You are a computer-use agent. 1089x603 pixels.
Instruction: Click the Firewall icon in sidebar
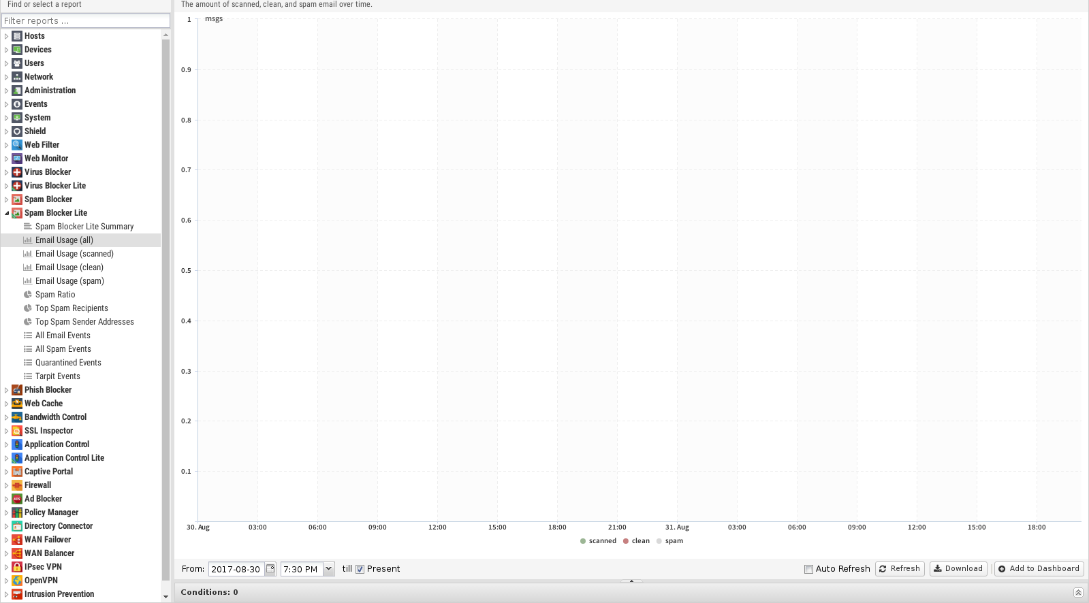pos(17,485)
